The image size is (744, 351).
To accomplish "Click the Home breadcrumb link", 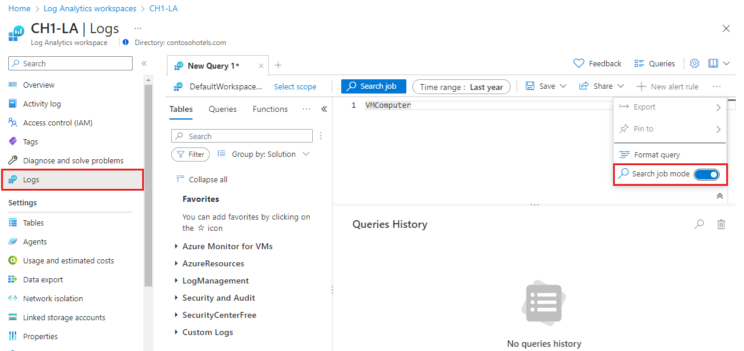I will coord(20,8).
